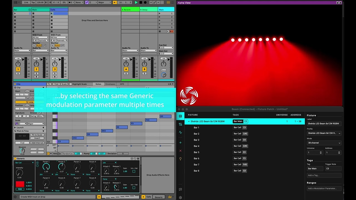
Task: Toggle track activator 3 on the Cells track
Action: tap(55, 69)
